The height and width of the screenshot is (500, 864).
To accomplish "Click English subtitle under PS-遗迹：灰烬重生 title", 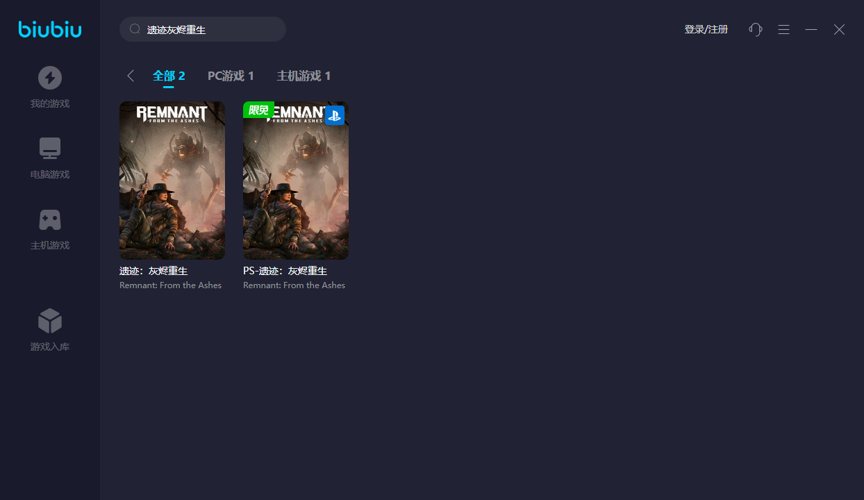I will [294, 285].
